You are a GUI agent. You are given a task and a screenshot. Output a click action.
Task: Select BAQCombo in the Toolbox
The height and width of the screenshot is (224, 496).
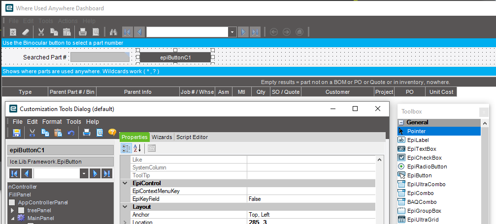coord(439,202)
